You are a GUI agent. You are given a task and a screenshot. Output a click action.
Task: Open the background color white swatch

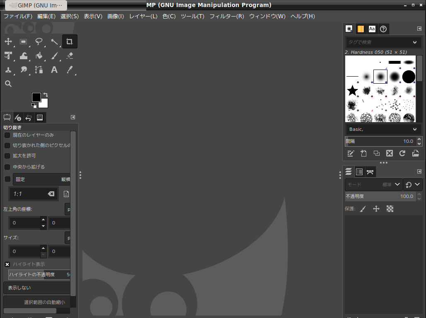[44, 104]
